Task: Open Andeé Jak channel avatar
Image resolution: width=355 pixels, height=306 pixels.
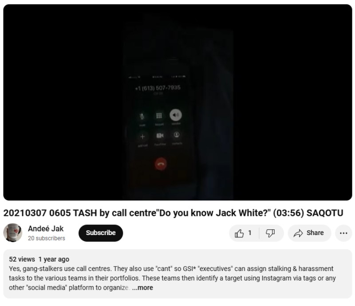Action: pyautogui.click(x=13, y=233)
